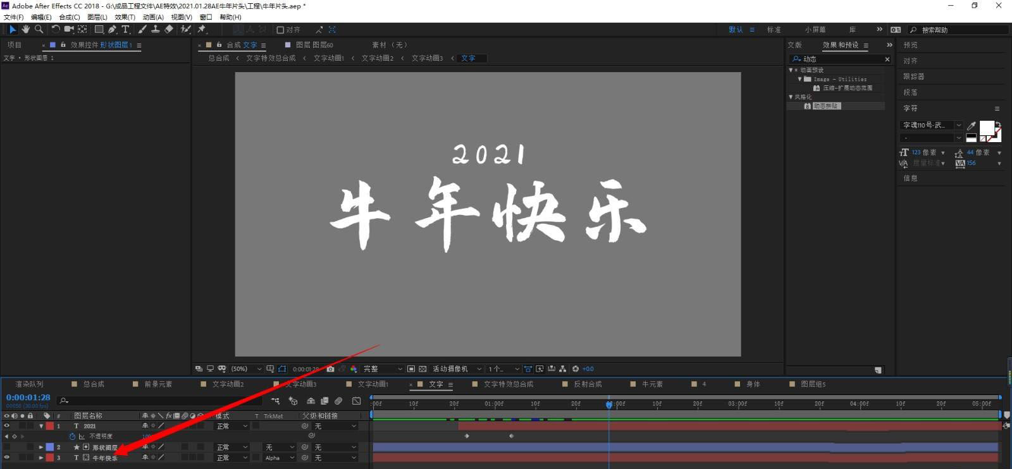Viewport: 1012px width, 469px height.
Task: Open the 动画(A) menu
Action: (x=153, y=17)
